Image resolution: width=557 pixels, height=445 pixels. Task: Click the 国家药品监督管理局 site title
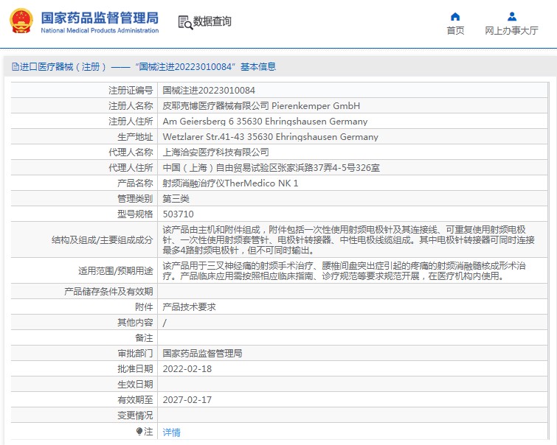[100, 17]
